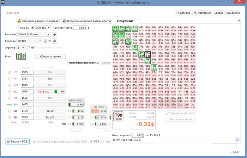Click the Hero BTN stack field 1475
Screen dimensions: 247x158
click(x=27, y=104)
